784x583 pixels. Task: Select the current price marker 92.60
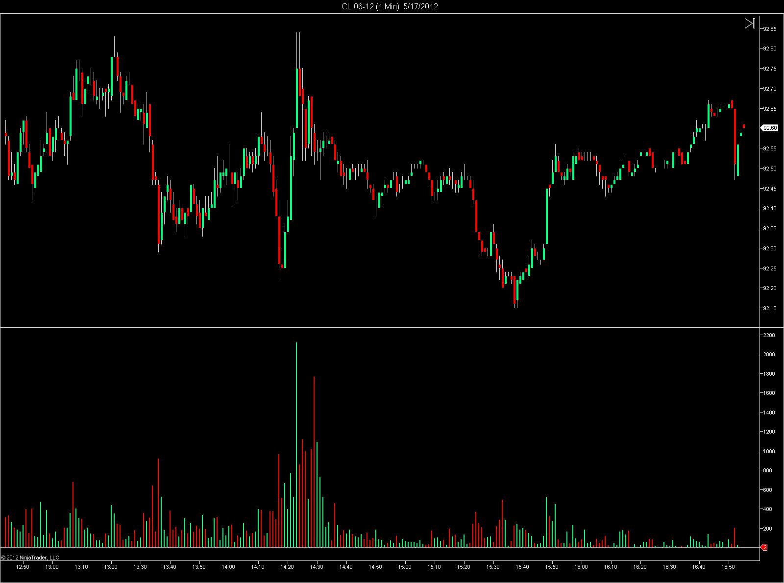pyautogui.click(x=769, y=128)
